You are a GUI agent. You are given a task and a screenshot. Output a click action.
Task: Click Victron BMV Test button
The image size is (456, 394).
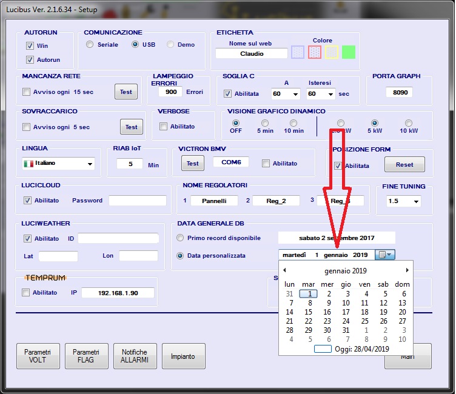click(x=193, y=164)
